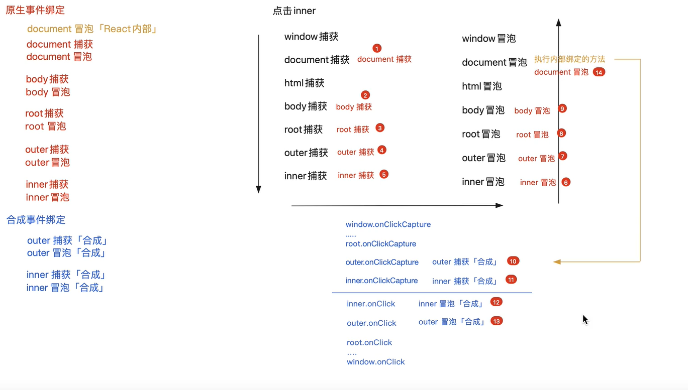This screenshot has width=688, height=390.
Task: Click the small red 'inner 冒泡' annotation beside black 'inner冒泡'
Action: [x=538, y=182]
